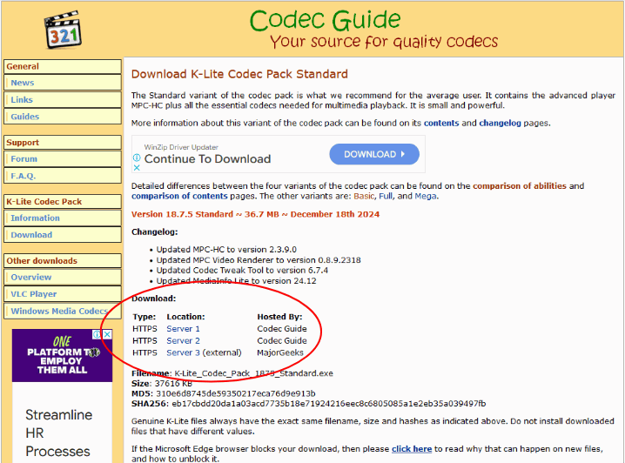Follow the changelog link

point(500,123)
